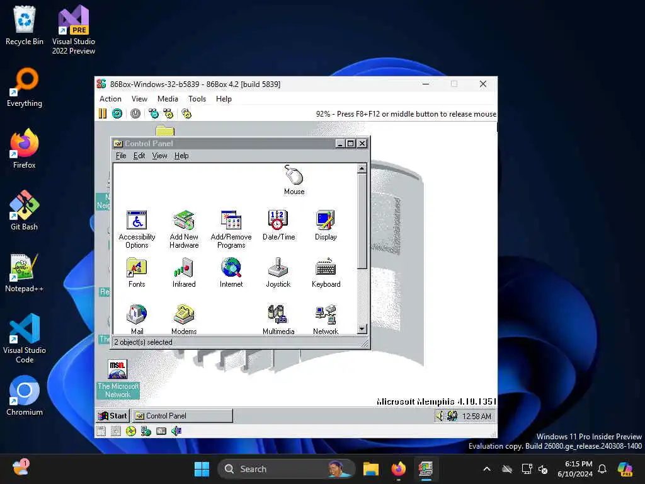Screen dimensions: 645x484
Task: Select Visual Studio 2022 Preview desktop icon
Action: coord(74,30)
